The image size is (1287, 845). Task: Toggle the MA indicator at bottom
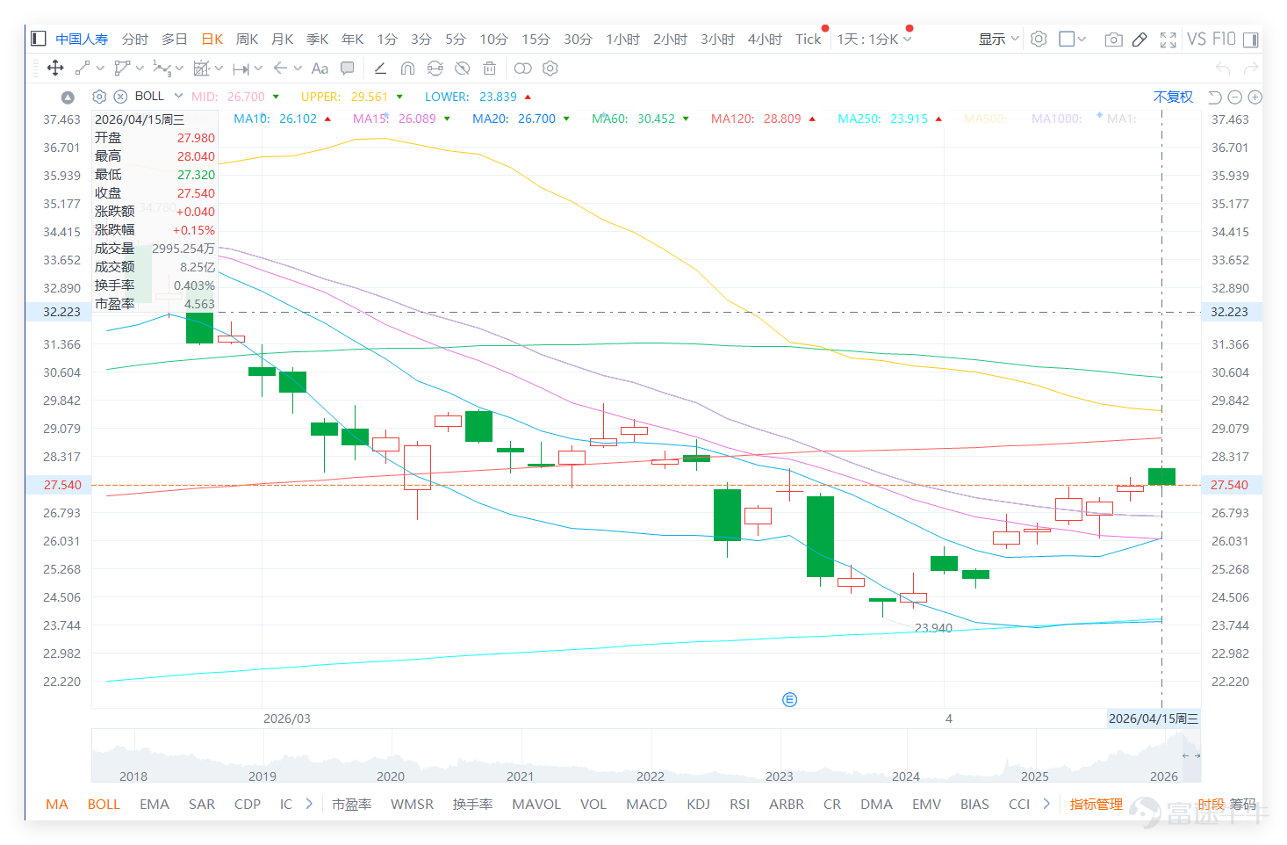[57, 804]
